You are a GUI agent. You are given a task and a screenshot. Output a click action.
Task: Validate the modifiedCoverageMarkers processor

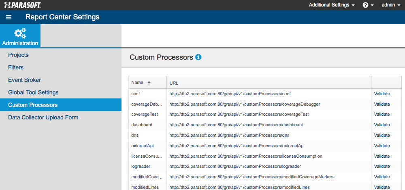(x=382, y=177)
